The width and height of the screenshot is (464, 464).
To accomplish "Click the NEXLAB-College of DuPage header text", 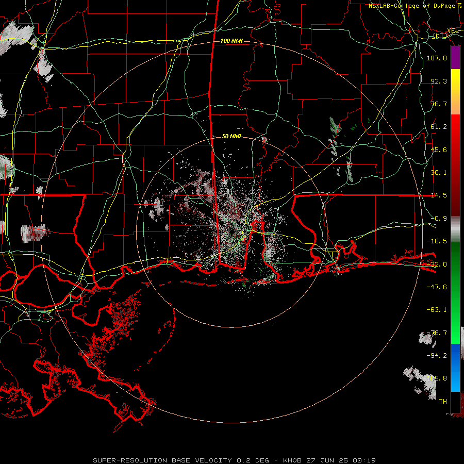I will coord(411,6).
